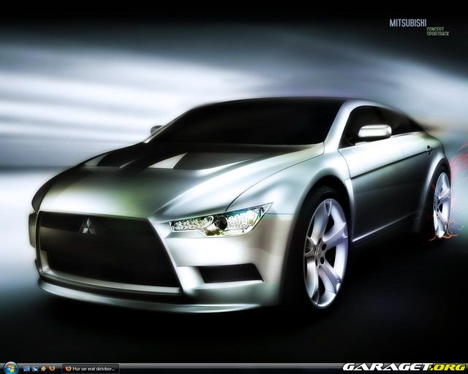Click the Show Desktop quick launch icon
Viewport: 468px width, 374px height.
tap(27, 367)
